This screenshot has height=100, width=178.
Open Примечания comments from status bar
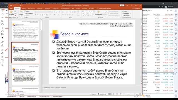point(102,94)
